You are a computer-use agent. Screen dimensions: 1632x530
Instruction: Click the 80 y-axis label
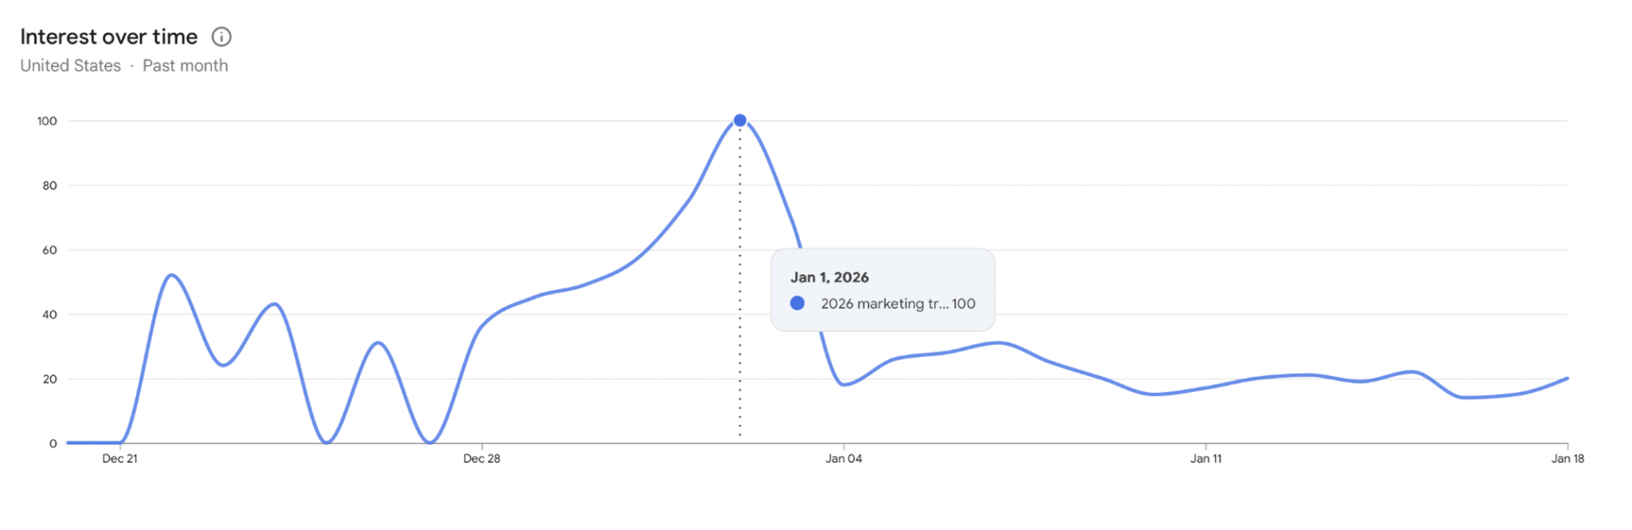coord(49,186)
